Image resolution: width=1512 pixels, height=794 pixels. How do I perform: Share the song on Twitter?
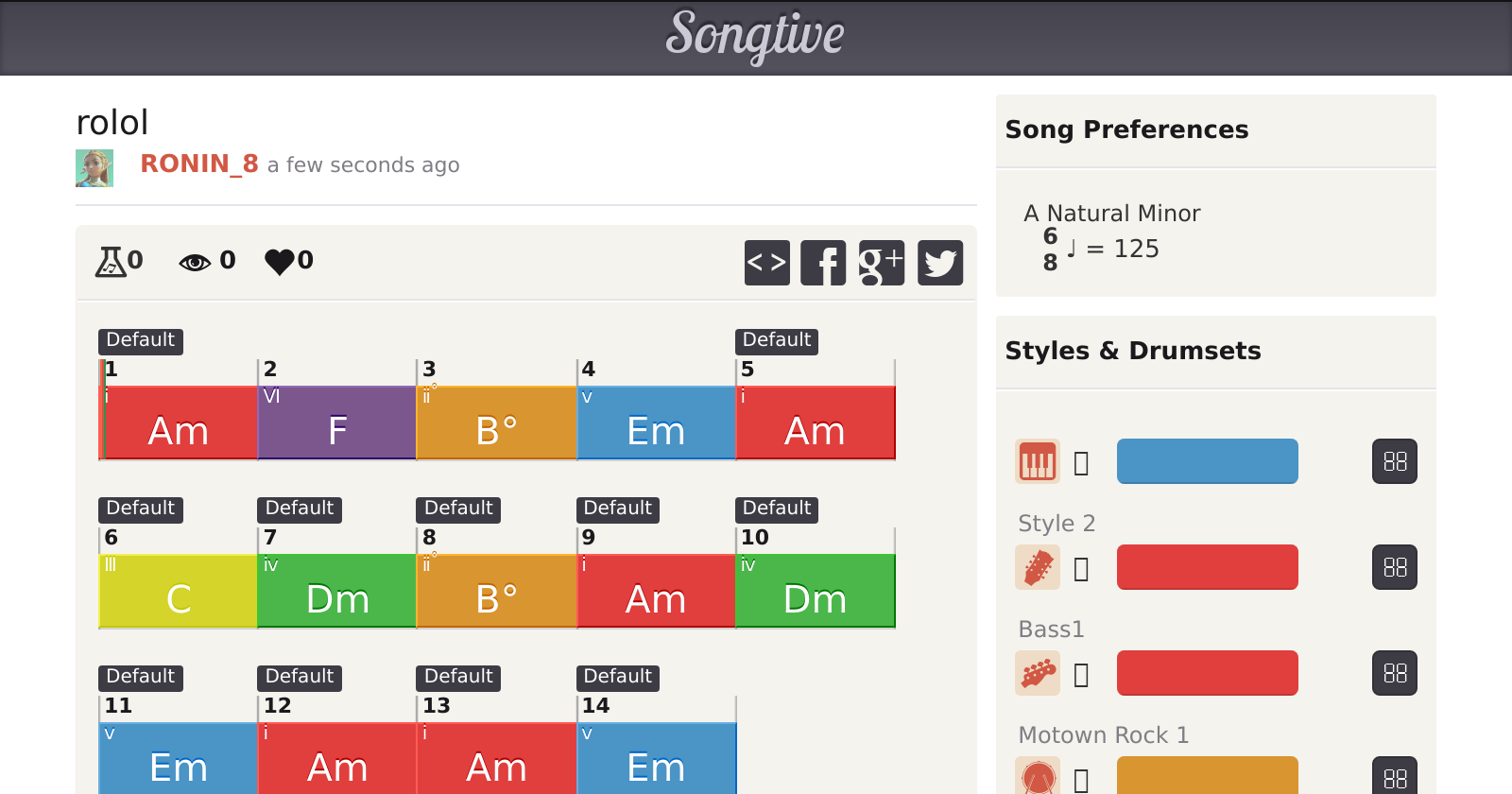pyautogui.click(x=940, y=263)
